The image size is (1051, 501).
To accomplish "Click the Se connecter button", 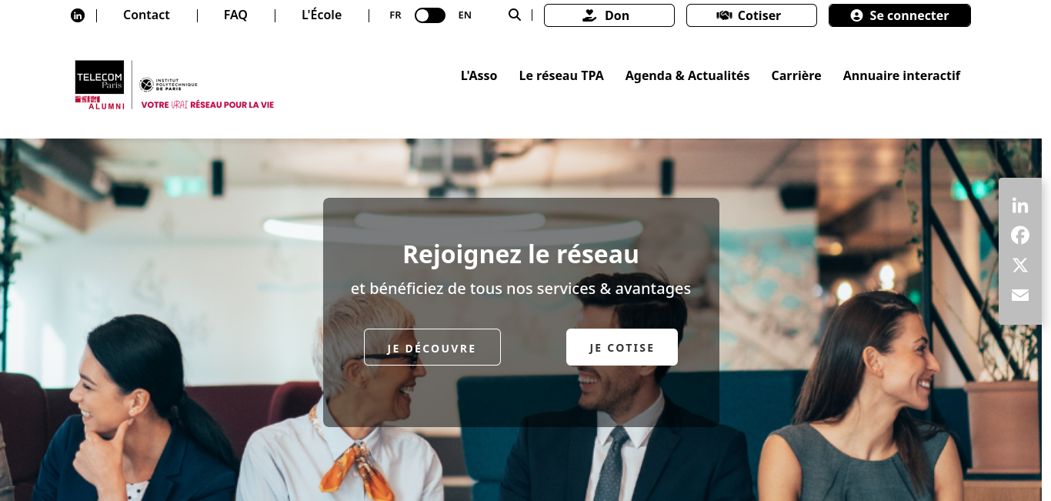I will click(899, 15).
